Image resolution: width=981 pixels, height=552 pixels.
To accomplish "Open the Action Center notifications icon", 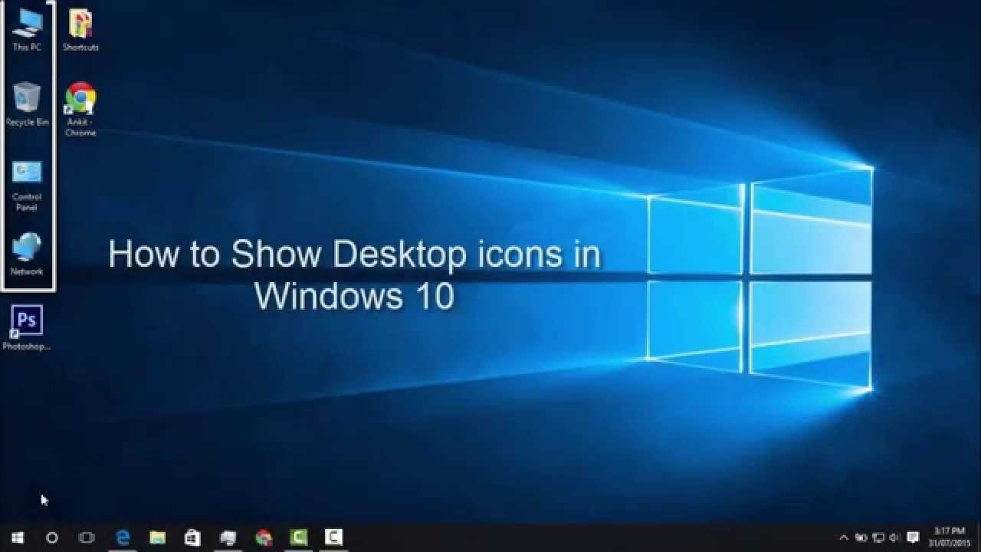I will [x=913, y=537].
